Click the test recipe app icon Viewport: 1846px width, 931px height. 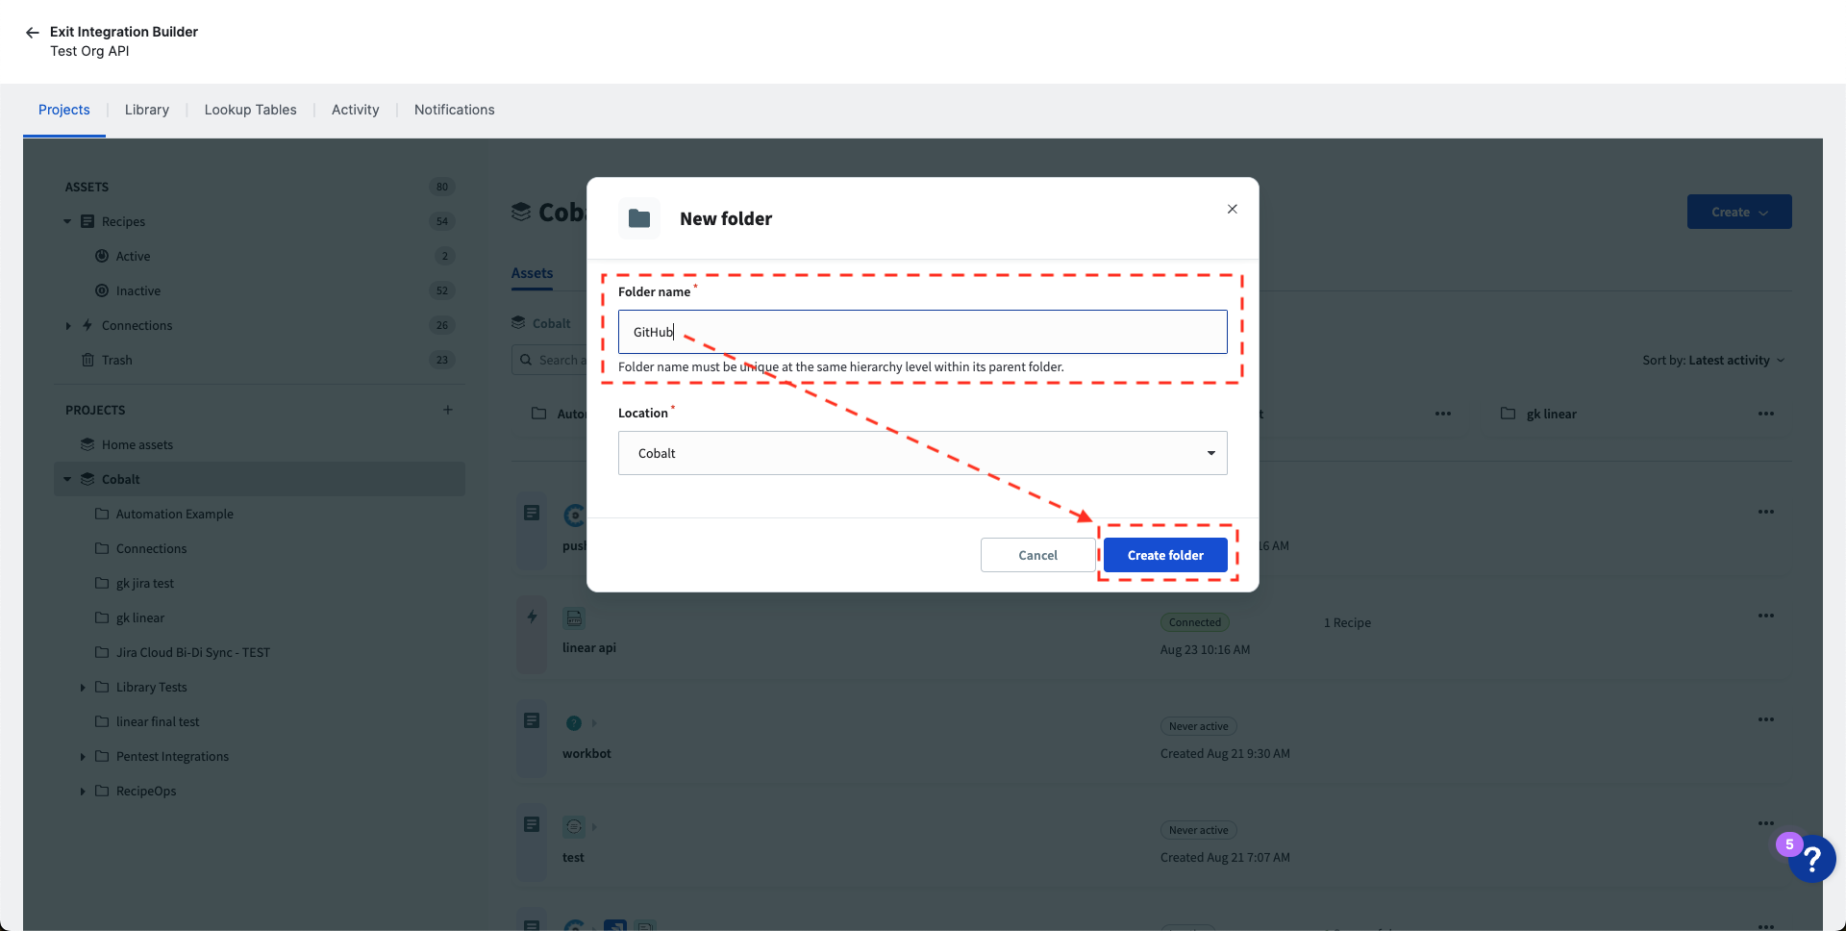click(x=574, y=826)
